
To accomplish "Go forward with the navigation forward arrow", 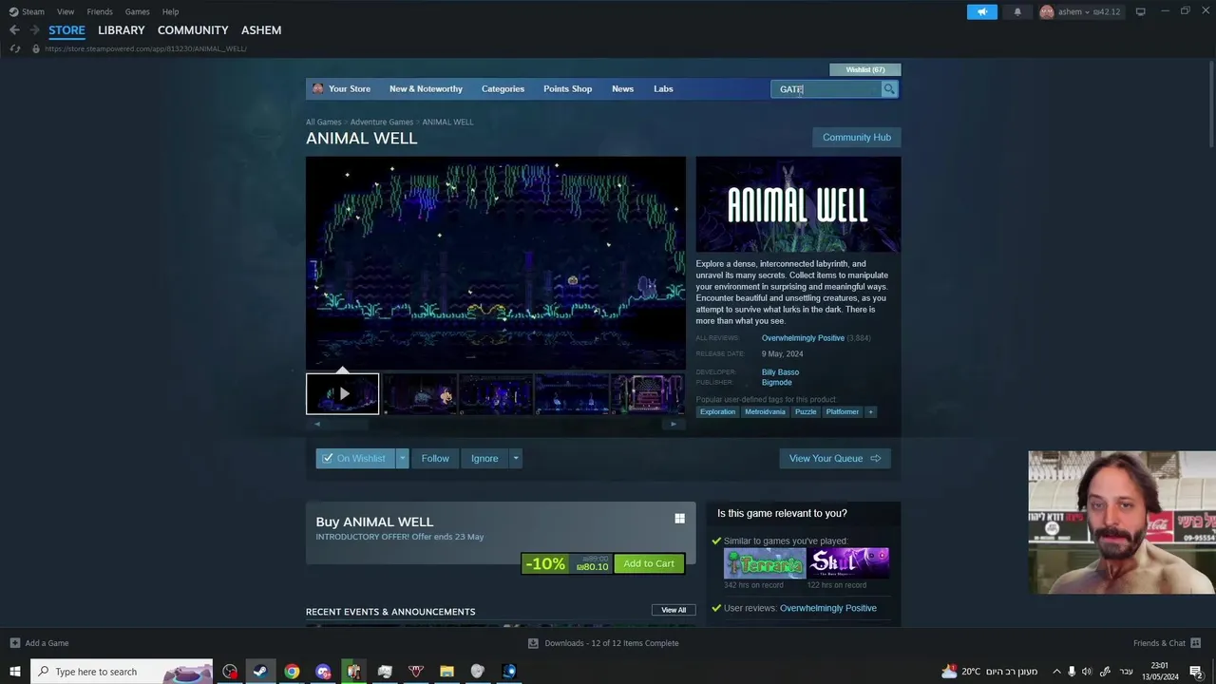I will coord(34,29).
